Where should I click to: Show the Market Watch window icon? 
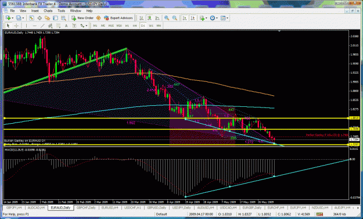(31, 18)
